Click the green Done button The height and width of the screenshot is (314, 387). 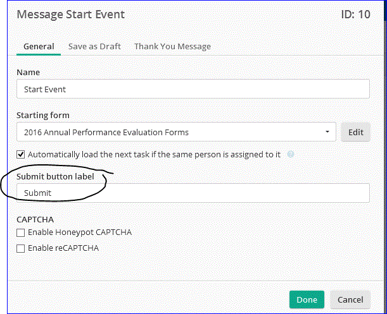tap(307, 299)
